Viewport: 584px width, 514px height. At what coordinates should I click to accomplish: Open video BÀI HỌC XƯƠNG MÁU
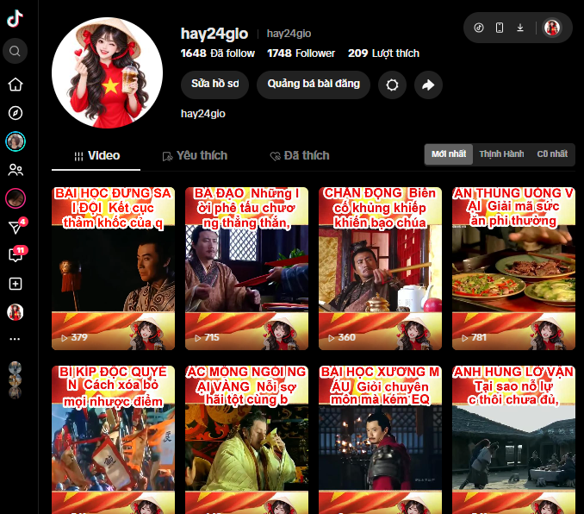[x=380, y=440]
